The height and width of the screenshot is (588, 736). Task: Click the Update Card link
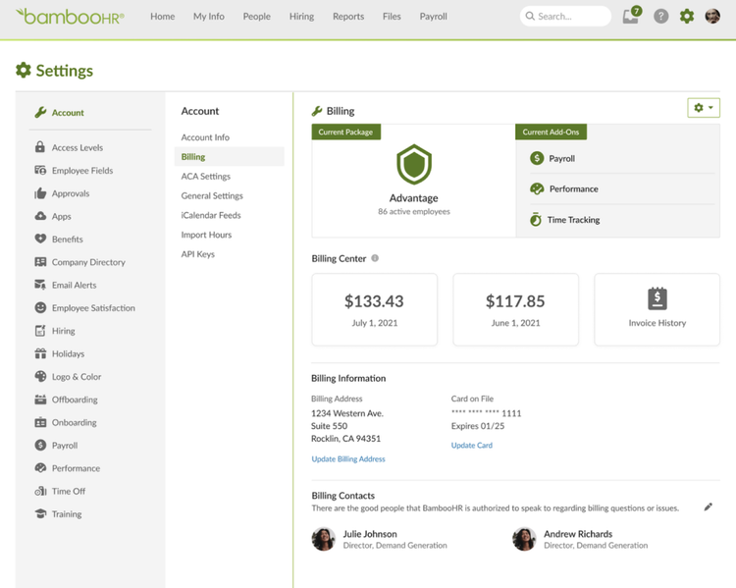tap(472, 445)
